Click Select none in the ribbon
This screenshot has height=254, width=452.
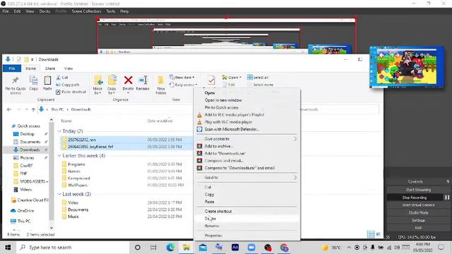coord(261,85)
